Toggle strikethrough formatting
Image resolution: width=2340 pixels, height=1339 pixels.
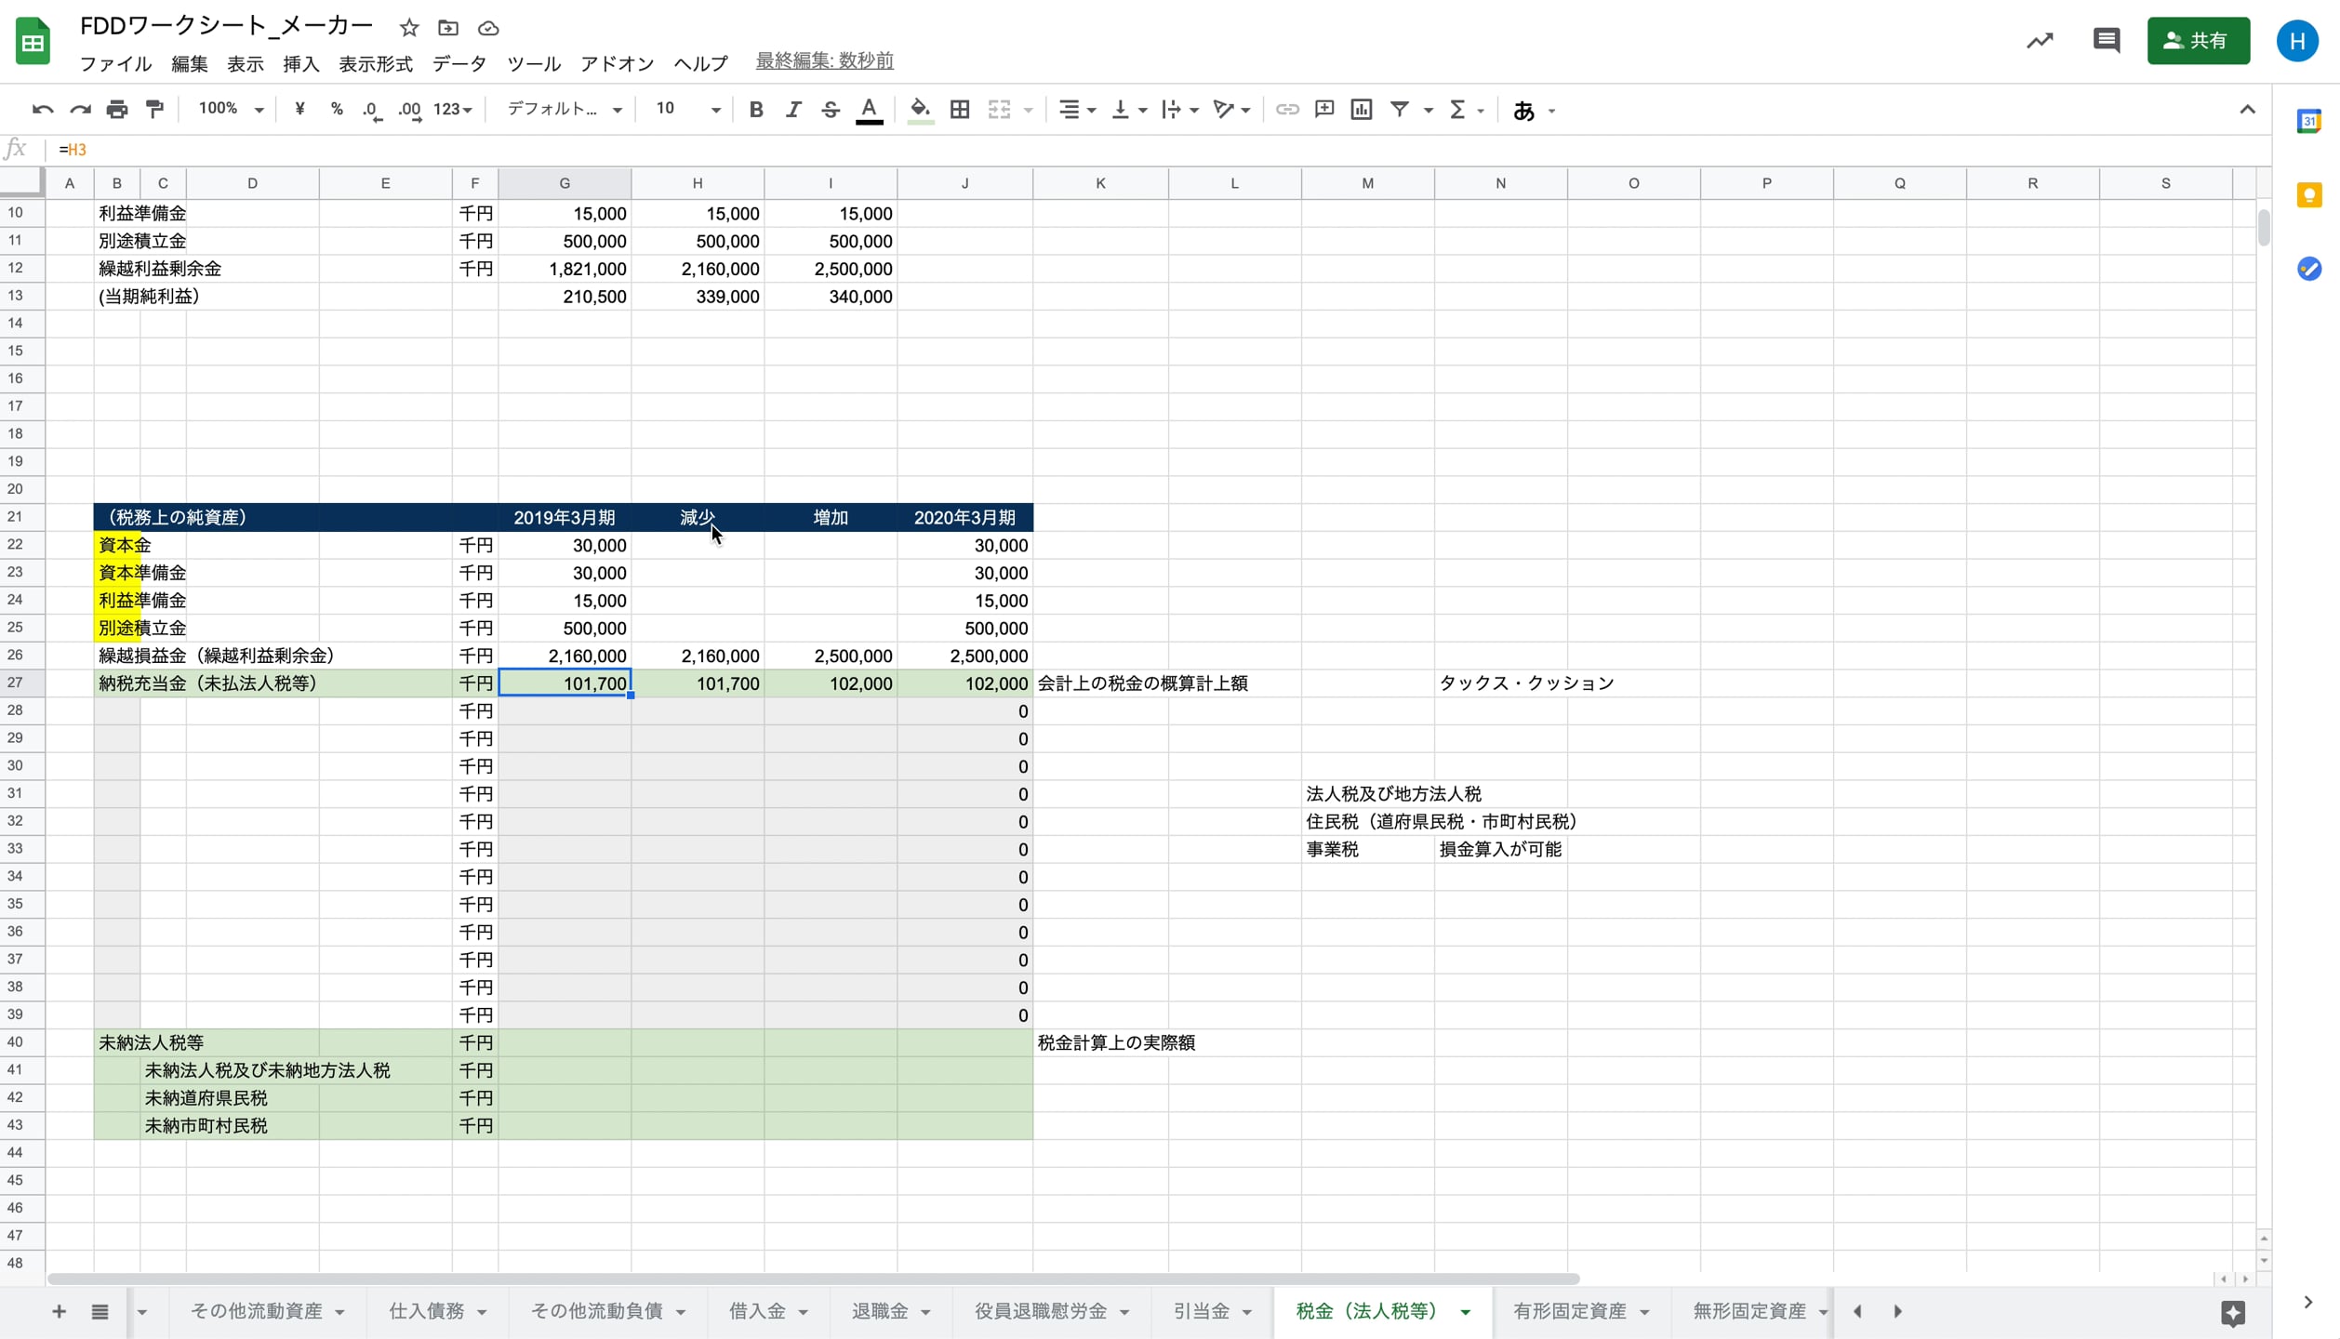(x=830, y=110)
